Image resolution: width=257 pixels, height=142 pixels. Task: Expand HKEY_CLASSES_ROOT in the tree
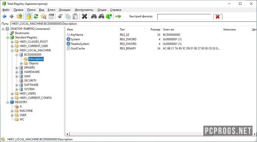(12, 42)
